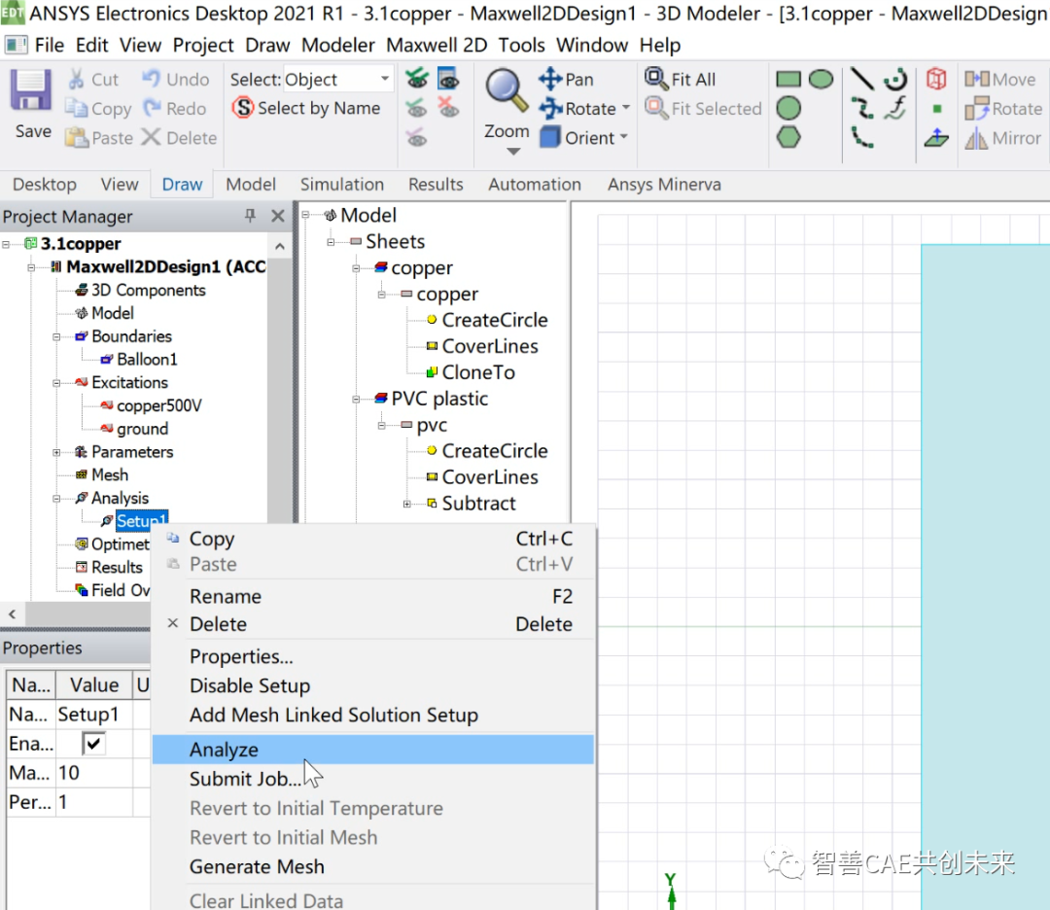The height and width of the screenshot is (910, 1050).
Task: Select ground excitation
Action: click(142, 429)
